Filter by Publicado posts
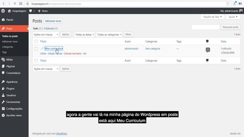The height and width of the screenshot is (137, 244). coord(49,29)
